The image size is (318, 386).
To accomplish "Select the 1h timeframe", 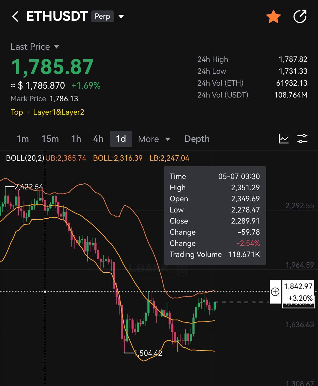I will point(76,139).
